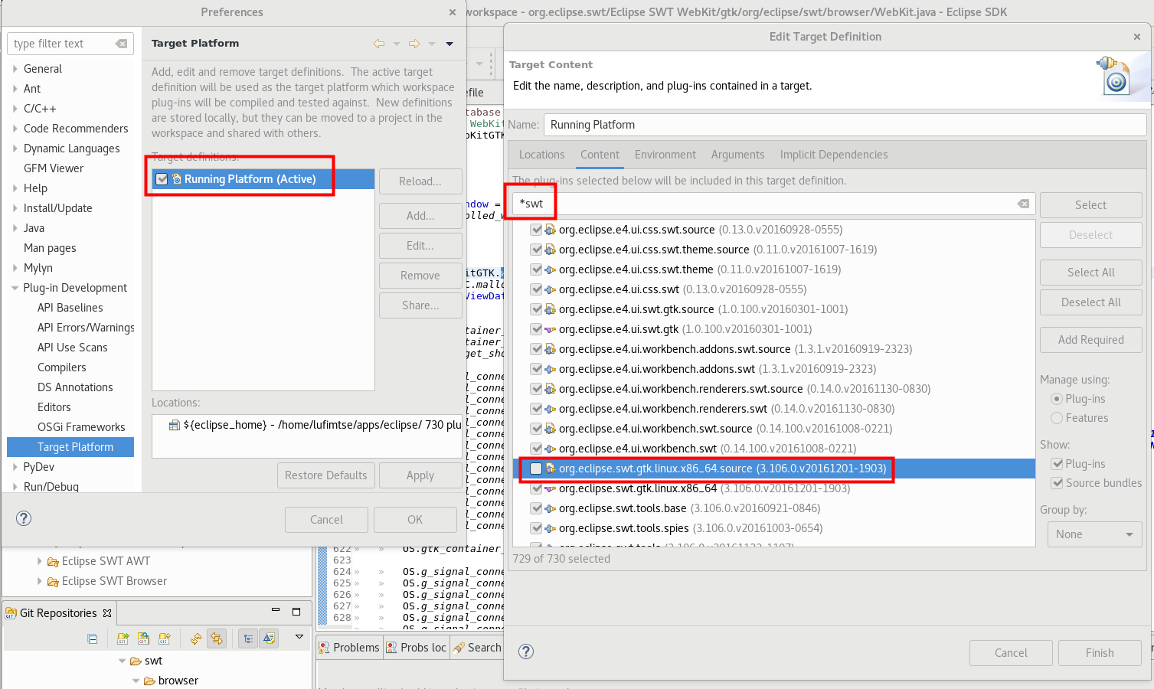1154x689 pixels.
Task: Uncheck the Running Platform (Active) target
Action: [162, 179]
